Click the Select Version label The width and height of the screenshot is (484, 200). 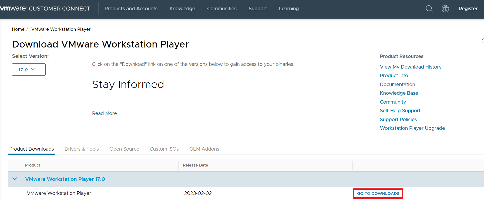coord(30,56)
